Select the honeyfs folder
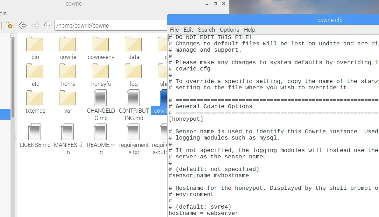379x217 pixels. click(101, 71)
